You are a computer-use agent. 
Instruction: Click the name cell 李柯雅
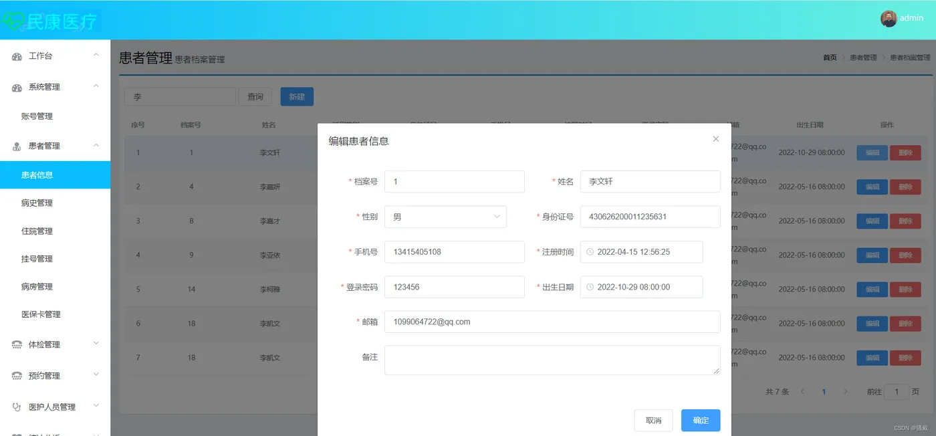270,290
